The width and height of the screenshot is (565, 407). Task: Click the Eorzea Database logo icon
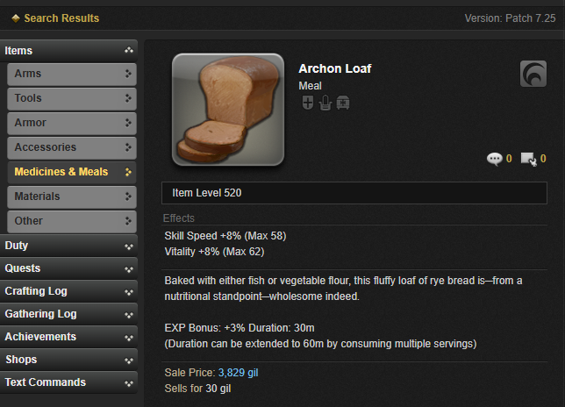pyautogui.click(x=533, y=74)
